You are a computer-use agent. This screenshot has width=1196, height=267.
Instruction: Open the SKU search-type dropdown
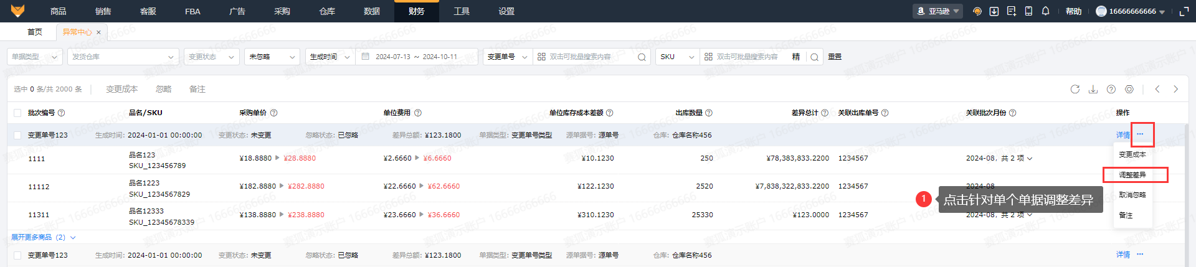point(678,57)
